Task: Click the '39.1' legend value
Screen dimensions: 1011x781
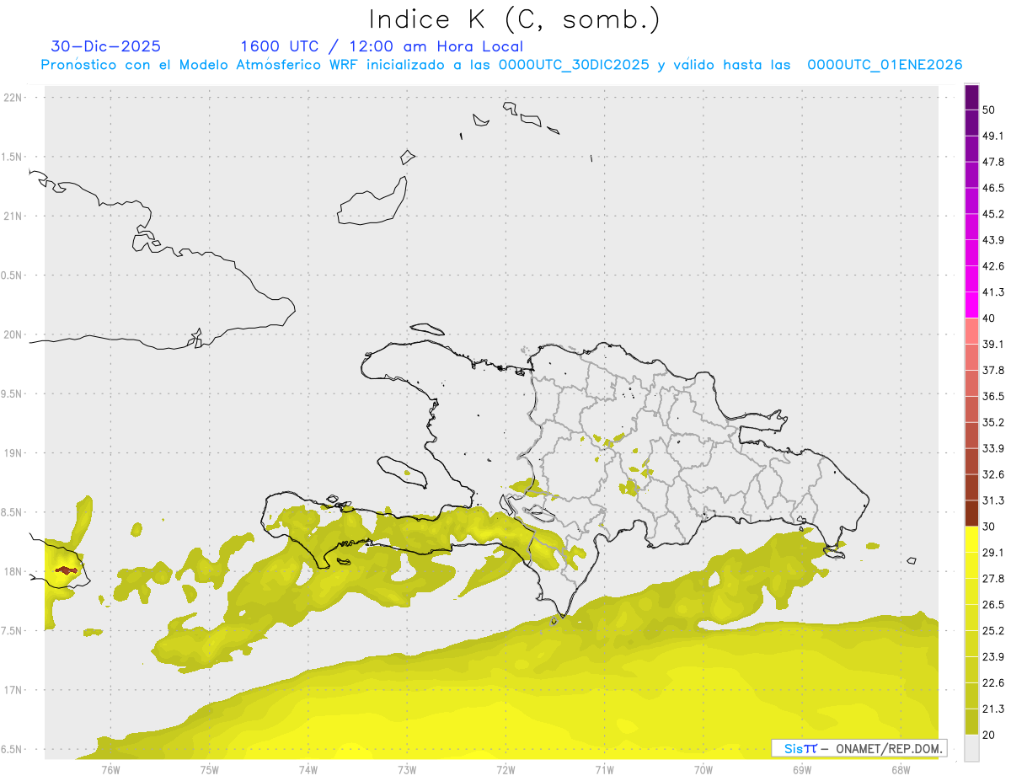Action: click(x=993, y=344)
